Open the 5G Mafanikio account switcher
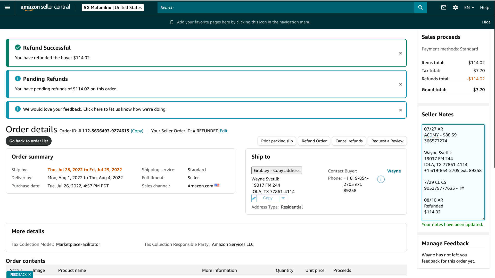 click(x=113, y=7)
